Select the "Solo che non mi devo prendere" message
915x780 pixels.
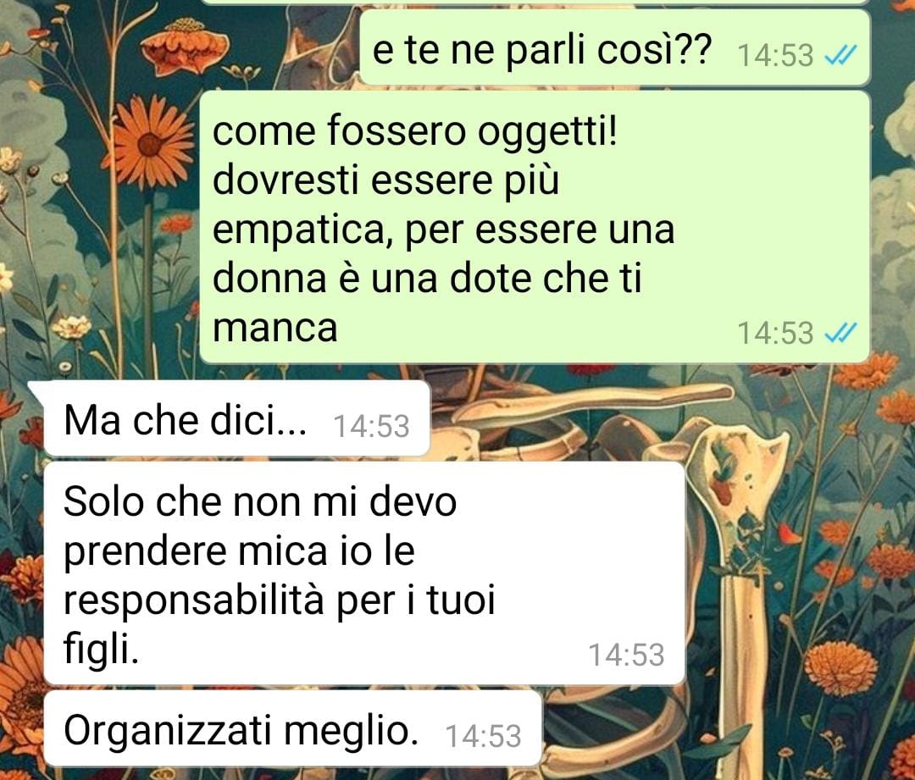pos(364,573)
